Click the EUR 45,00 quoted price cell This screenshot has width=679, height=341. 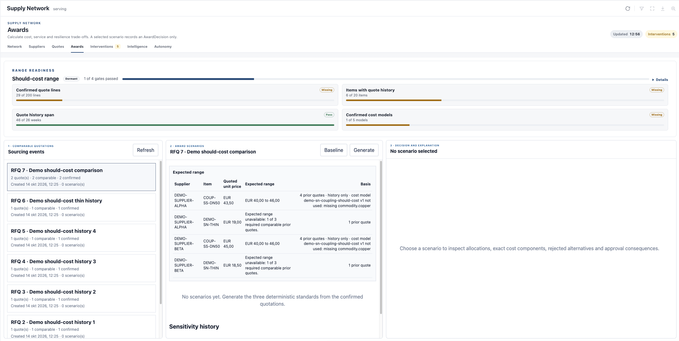(x=229, y=244)
